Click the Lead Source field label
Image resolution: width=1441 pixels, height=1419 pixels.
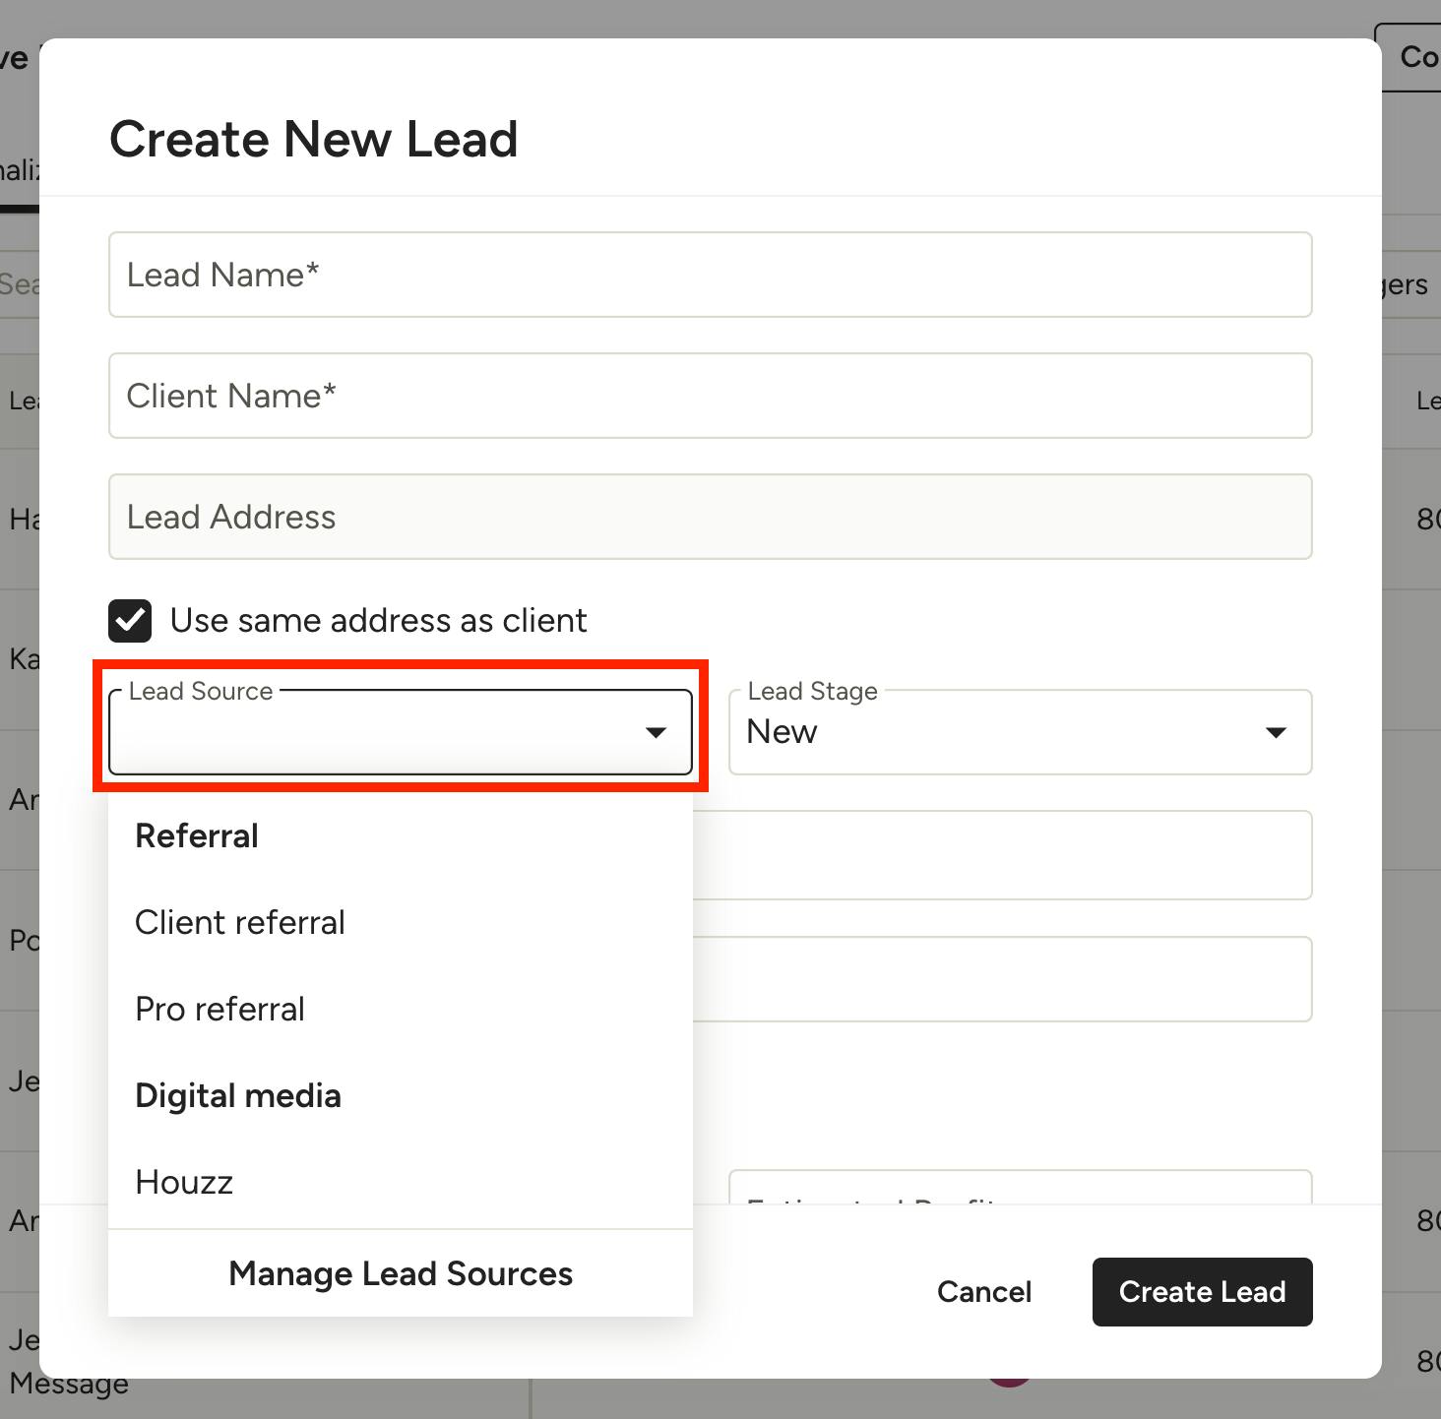[x=201, y=691]
